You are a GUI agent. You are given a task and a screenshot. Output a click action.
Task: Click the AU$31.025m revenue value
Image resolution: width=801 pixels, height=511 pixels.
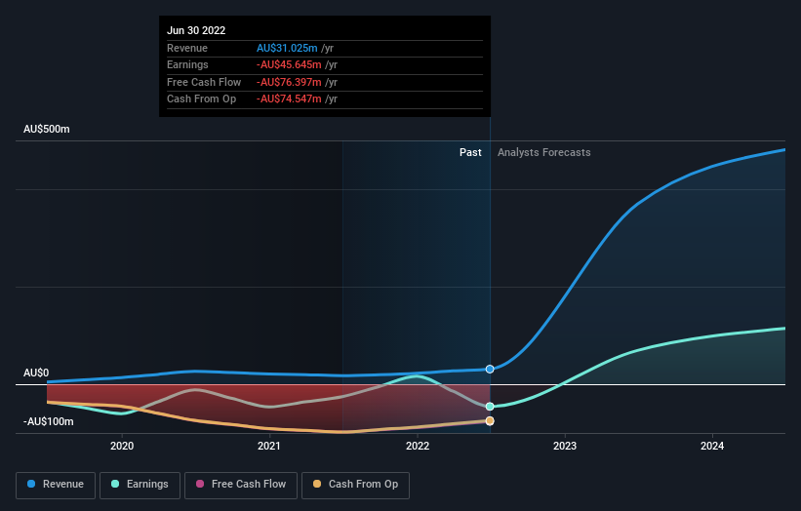click(287, 48)
